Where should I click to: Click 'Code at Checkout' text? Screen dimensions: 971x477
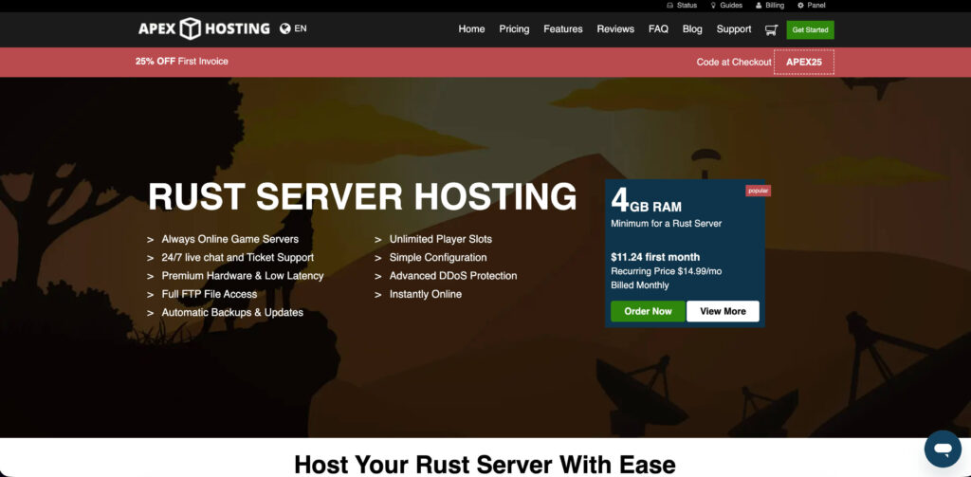pyautogui.click(x=734, y=62)
